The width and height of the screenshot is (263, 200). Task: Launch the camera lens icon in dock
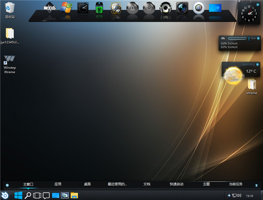182,8
